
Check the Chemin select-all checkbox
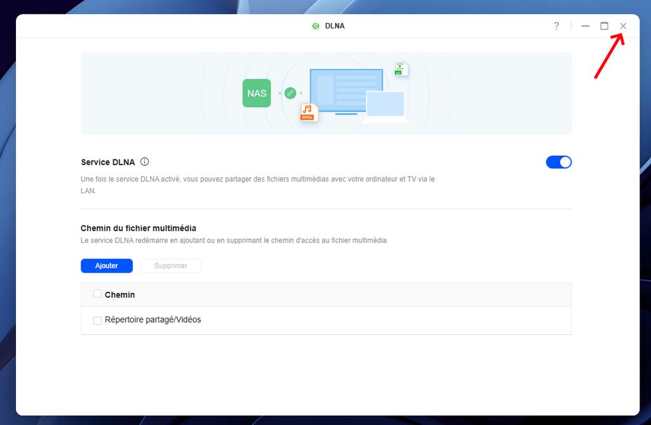point(97,294)
